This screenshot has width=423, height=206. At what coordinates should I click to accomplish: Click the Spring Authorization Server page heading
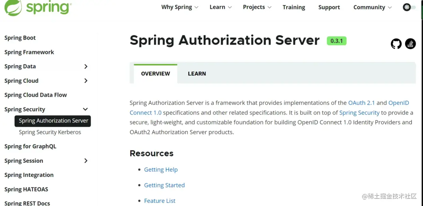click(225, 41)
